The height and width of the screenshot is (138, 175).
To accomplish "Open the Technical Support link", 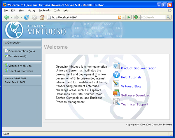I will [x=135, y=104].
